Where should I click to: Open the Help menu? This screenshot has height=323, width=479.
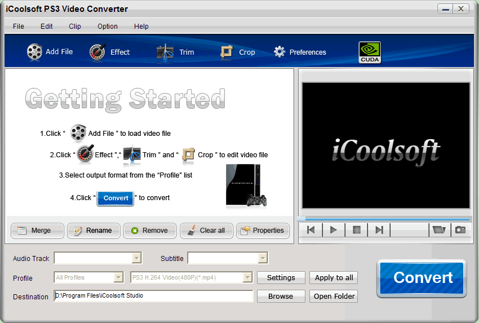point(141,26)
